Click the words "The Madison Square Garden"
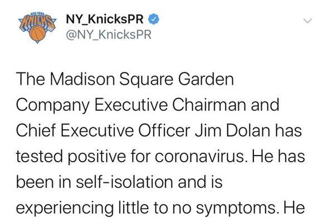Screen dimensions: 327x223 click(x=125, y=80)
